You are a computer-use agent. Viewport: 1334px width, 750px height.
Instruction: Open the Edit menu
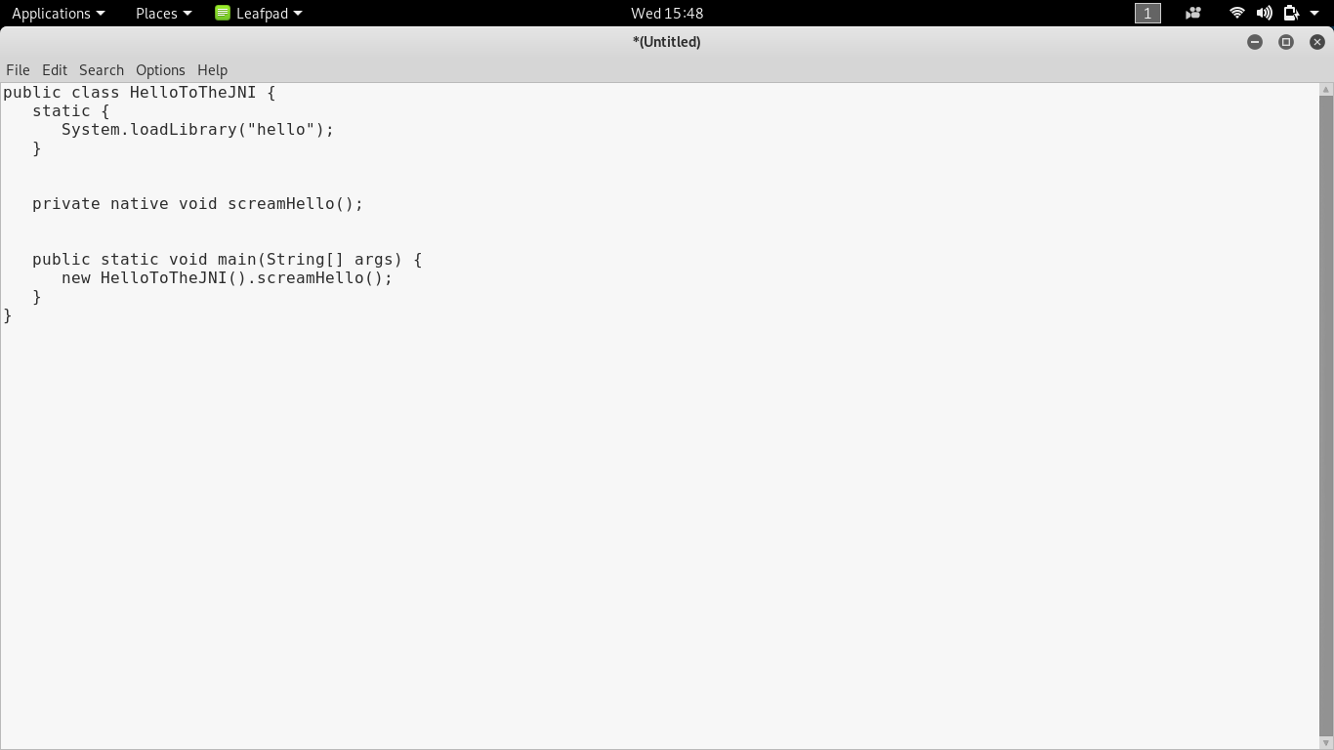tap(55, 70)
